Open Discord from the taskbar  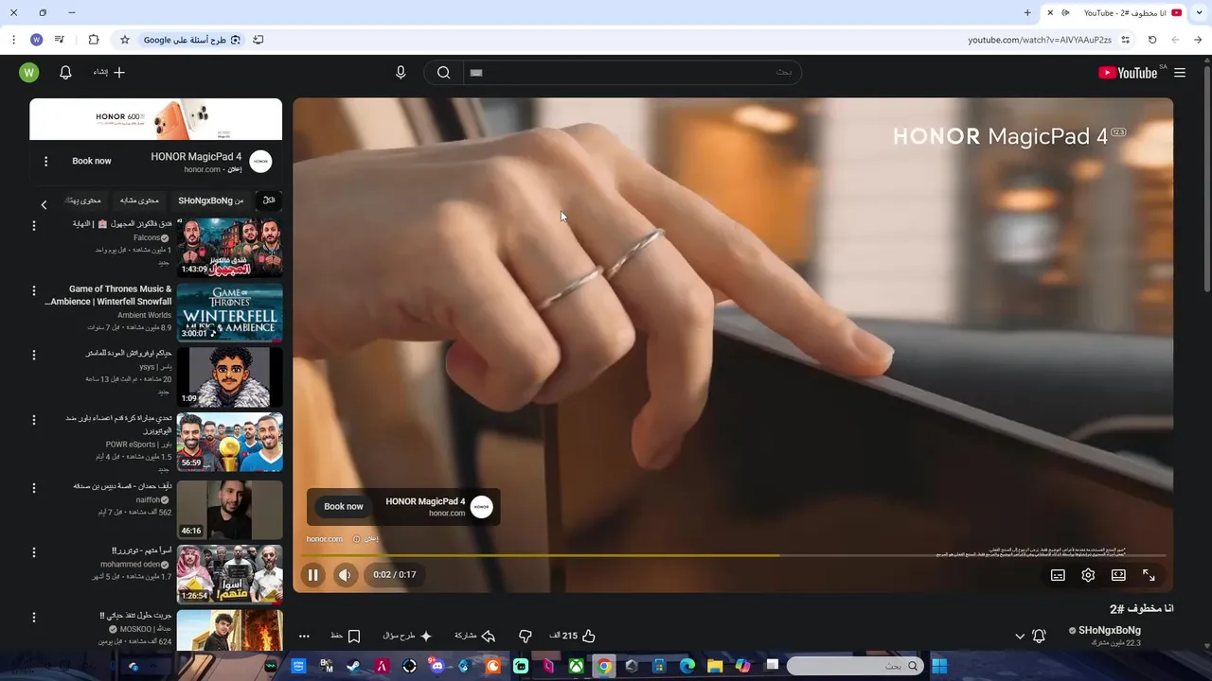pyautogui.click(x=437, y=666)
